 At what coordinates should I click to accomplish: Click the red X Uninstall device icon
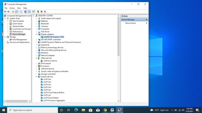[x=42, y=12]
